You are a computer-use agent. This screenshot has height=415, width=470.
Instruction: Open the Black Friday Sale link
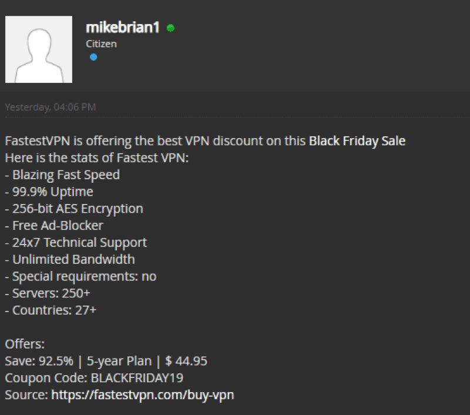pyautogui.click(x=357, y=141)
